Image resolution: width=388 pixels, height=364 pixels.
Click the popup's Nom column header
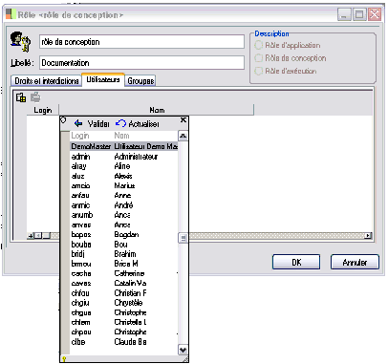point(121,136)
